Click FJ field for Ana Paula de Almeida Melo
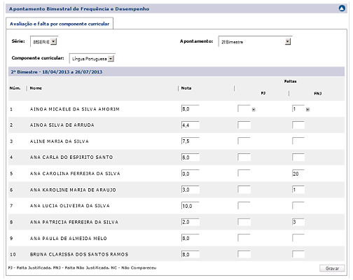Viewport: 353px width, 280px height. 244,238
